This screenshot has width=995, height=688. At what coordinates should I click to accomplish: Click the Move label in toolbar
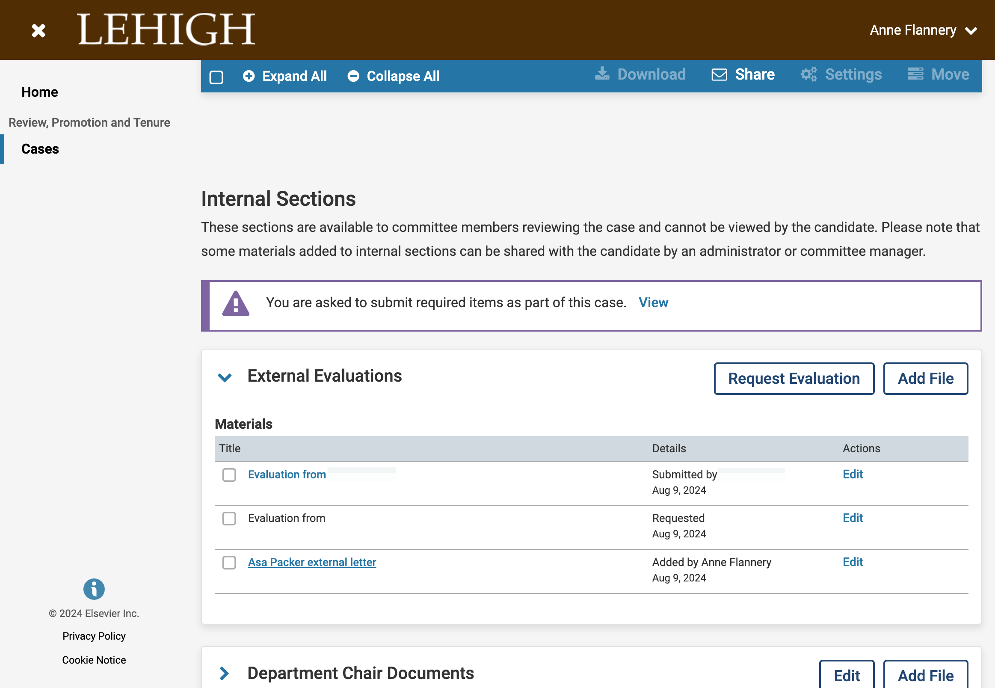(950, 74)
